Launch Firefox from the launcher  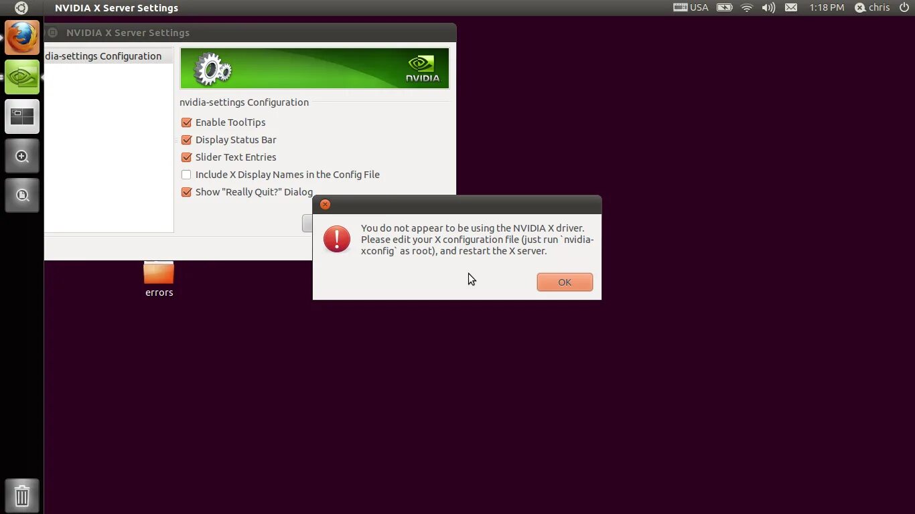point(22,37)
